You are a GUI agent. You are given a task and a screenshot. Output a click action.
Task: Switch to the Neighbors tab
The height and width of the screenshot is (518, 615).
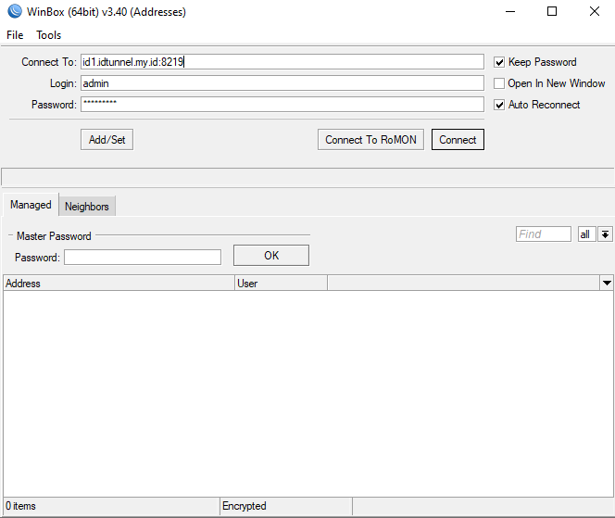[x=87, y=207]
